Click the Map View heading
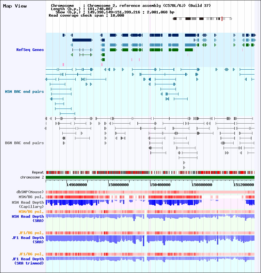This screenshot has height=273, width=261. point(15,6)
